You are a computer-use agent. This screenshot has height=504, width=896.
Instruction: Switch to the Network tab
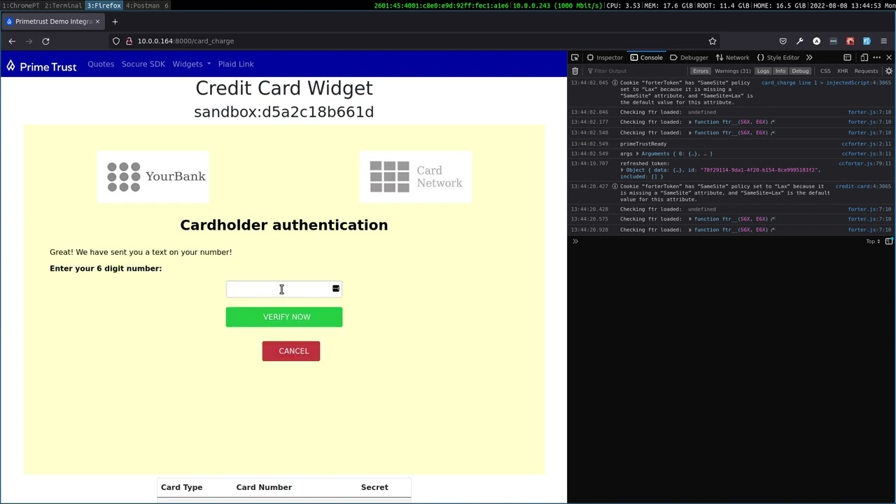click(732, 57)
